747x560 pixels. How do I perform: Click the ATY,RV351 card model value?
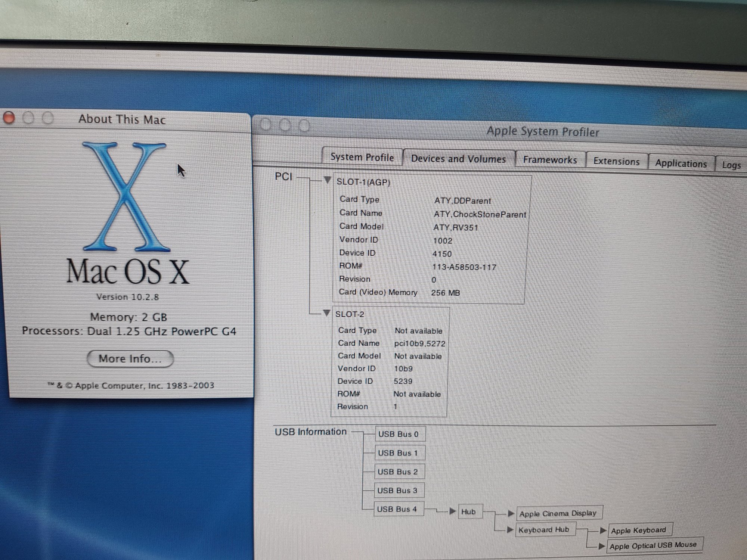456,227
